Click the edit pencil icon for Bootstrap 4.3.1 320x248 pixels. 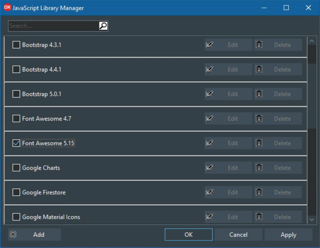tap(209, 45)
